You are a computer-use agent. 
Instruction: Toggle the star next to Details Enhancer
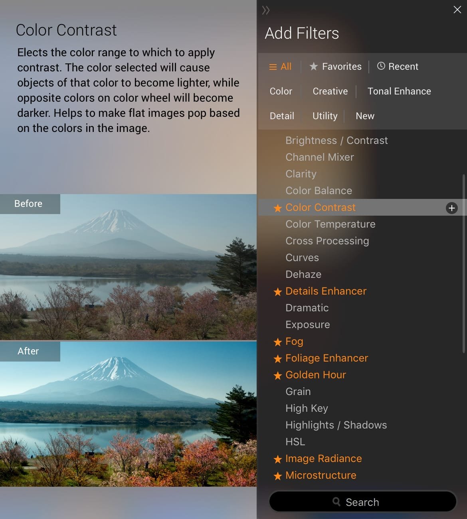[278, 292]
